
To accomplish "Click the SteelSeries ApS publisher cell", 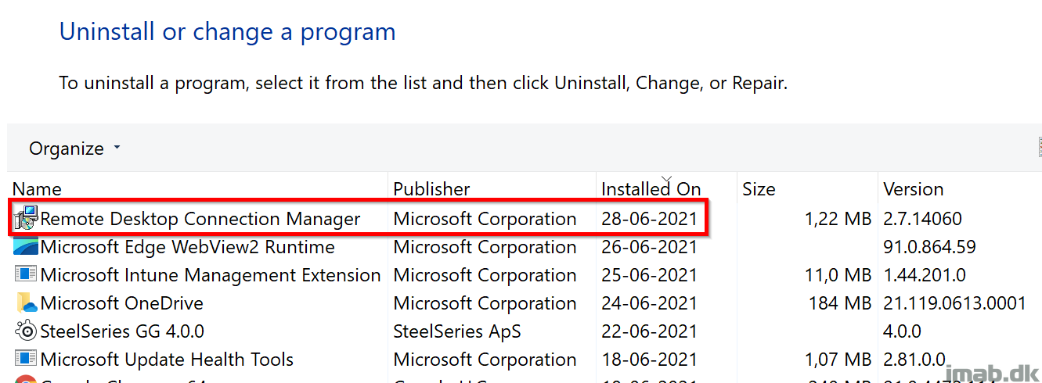I will point(457,331).
